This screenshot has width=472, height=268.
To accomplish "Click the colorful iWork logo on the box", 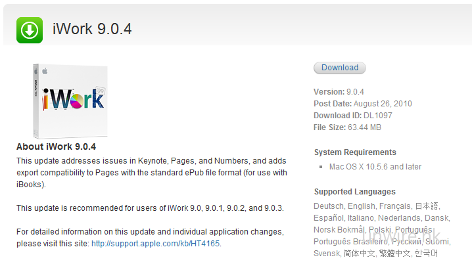I will click(73, 99).
